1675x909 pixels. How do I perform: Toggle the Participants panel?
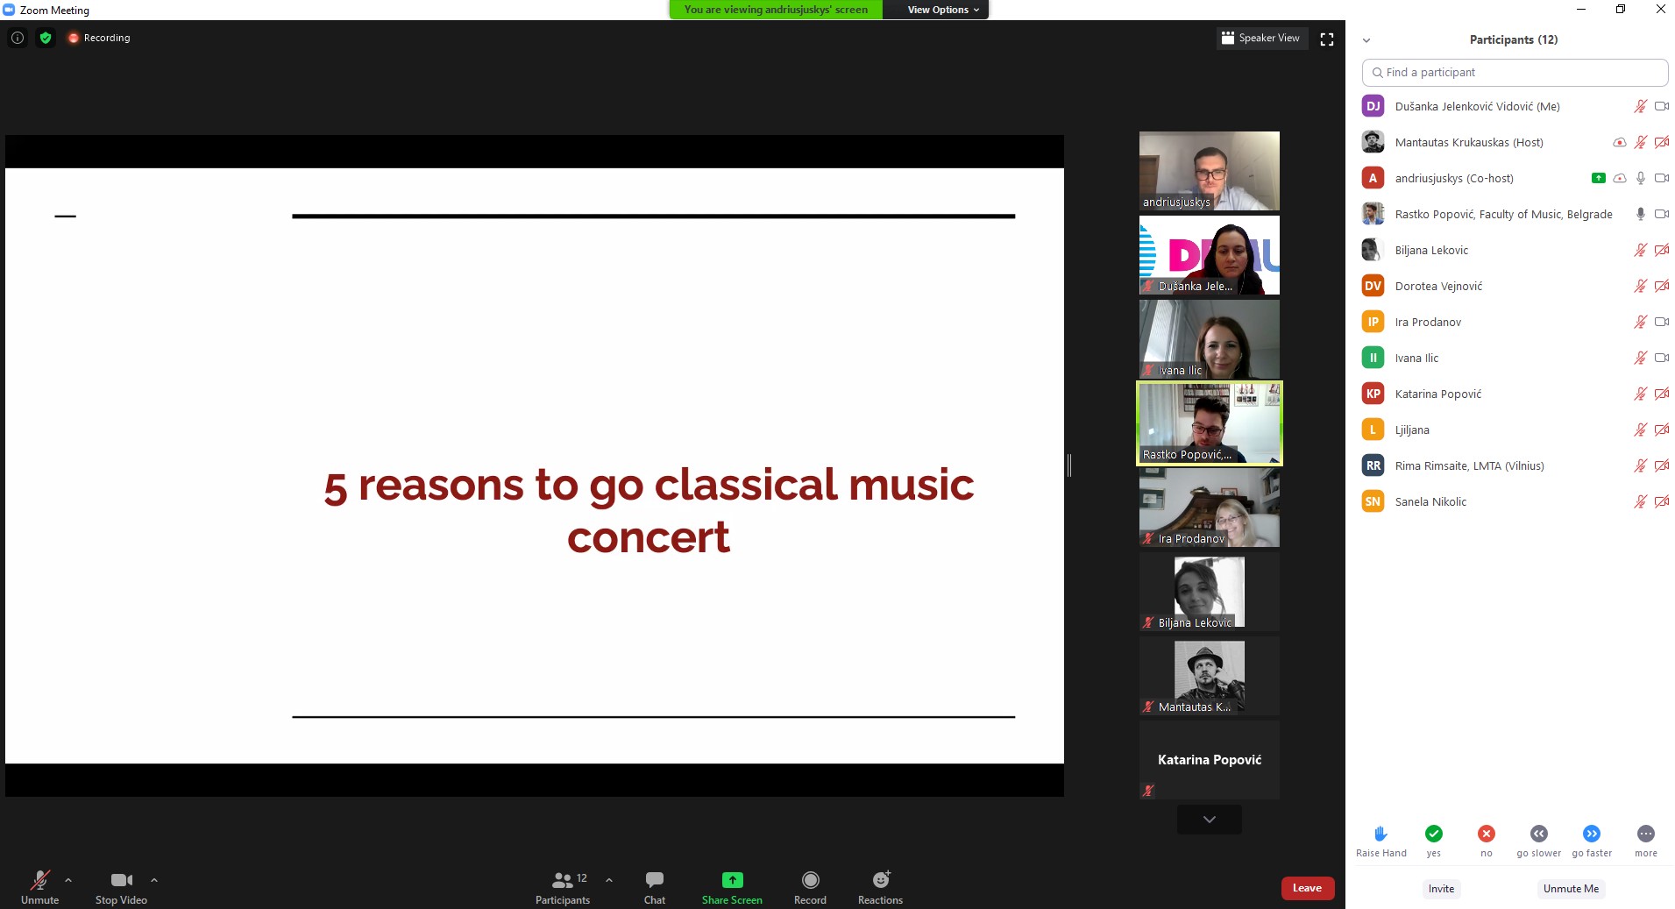pos(563,887)
